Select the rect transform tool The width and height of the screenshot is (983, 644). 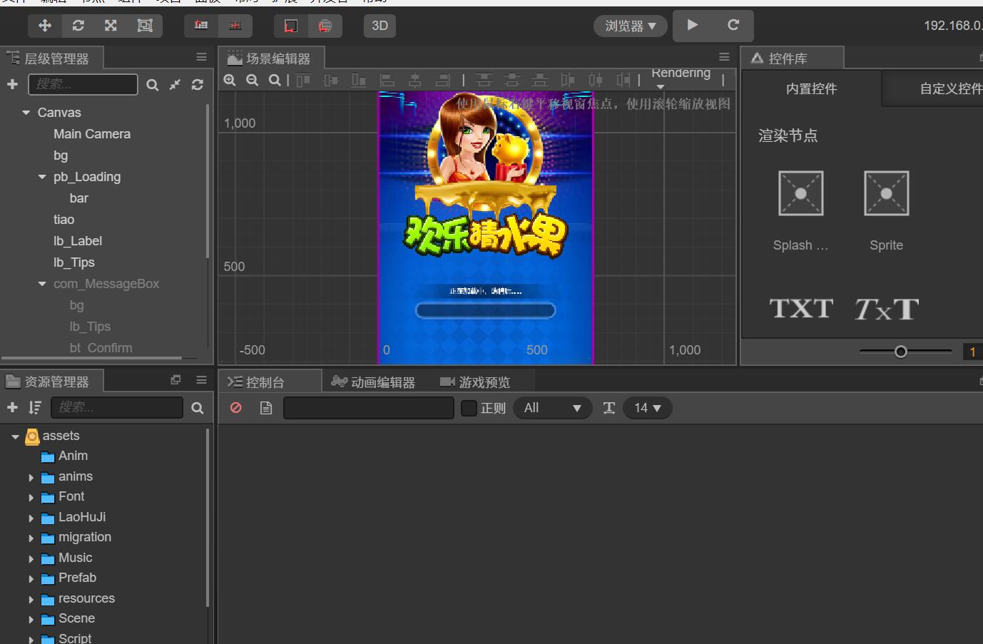[x=145, y=26]
